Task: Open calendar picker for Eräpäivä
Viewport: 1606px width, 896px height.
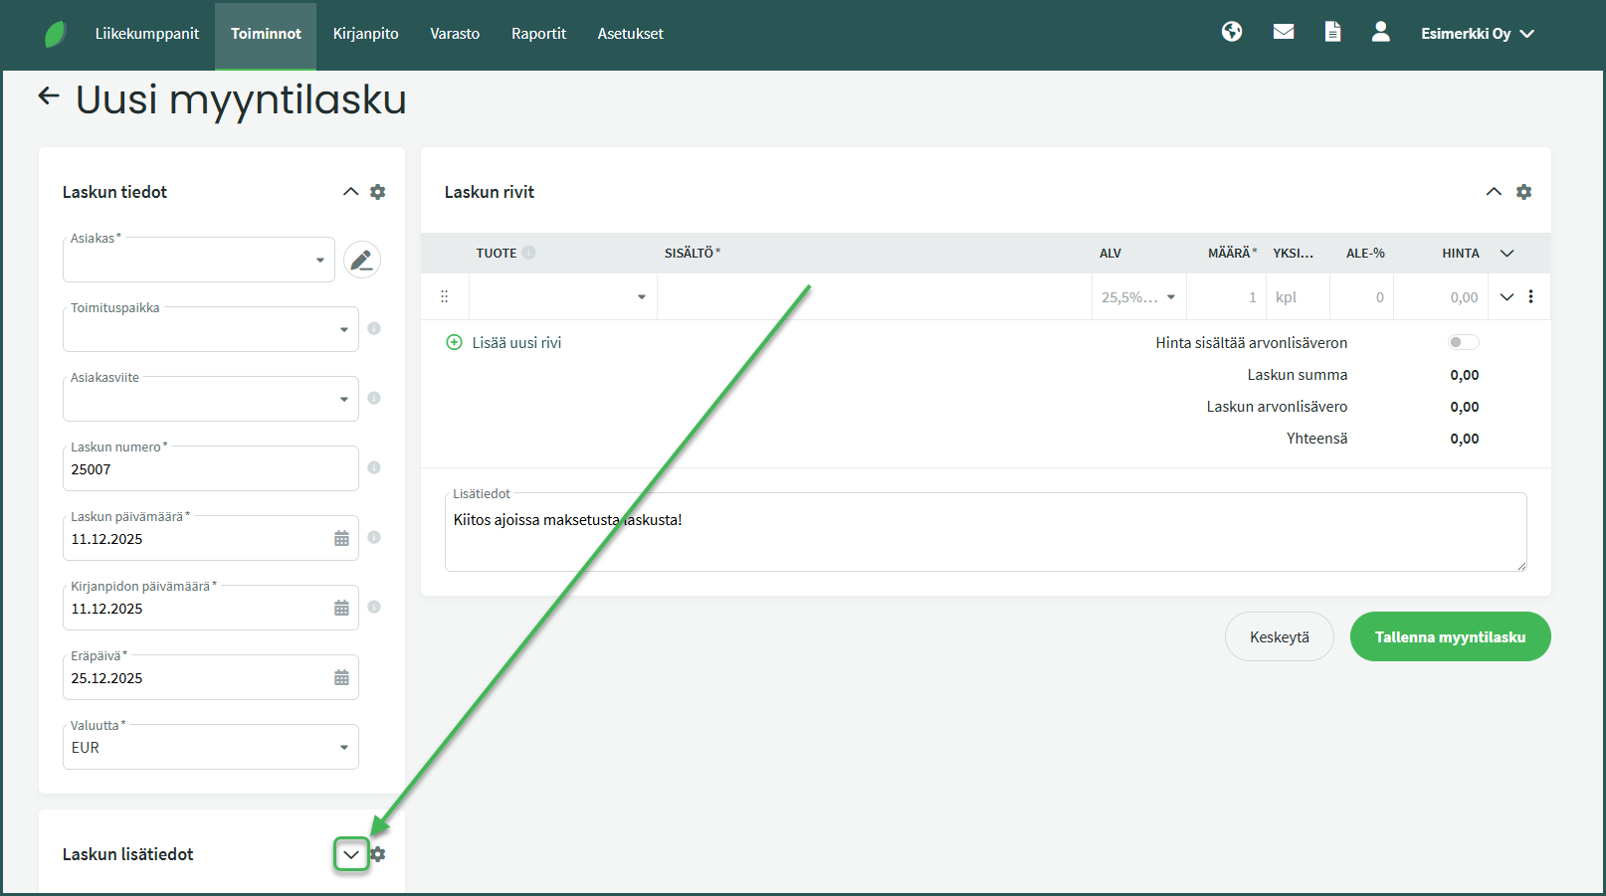Action: point(341,678)
